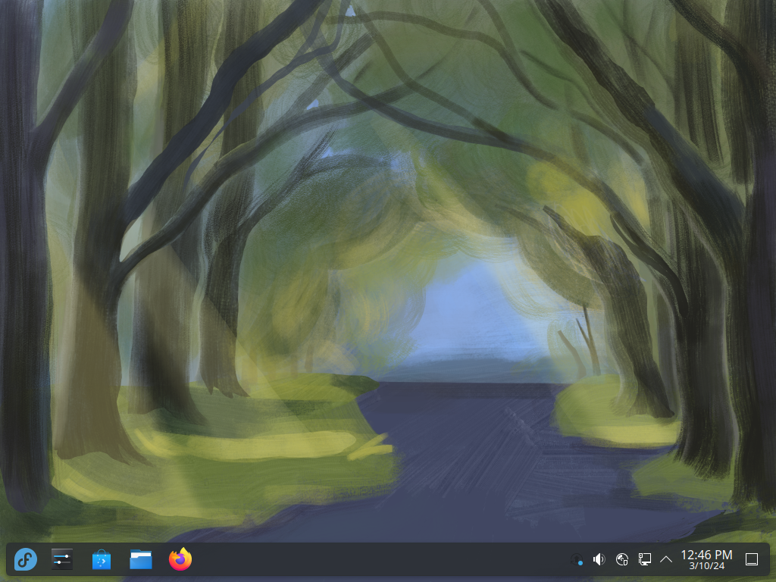Expand hidden system tray icons

click(666, 559)
